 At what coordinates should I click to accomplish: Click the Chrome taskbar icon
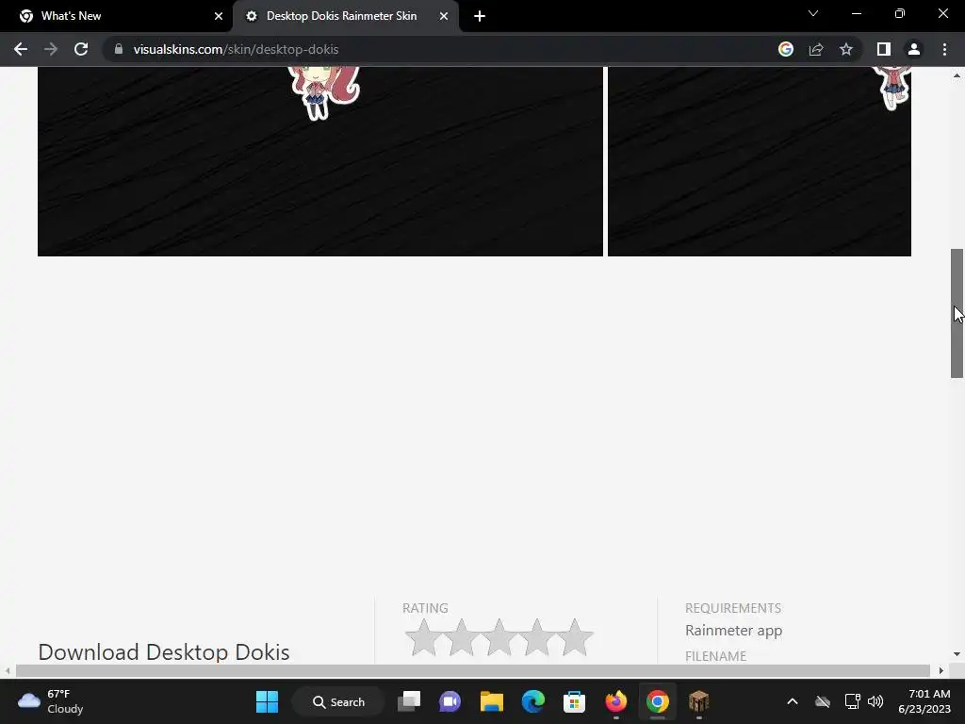point(657,701)
